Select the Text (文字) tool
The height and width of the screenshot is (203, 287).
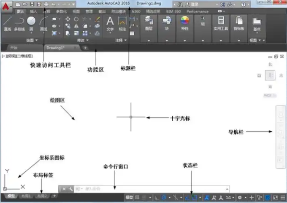coord(110,24)
